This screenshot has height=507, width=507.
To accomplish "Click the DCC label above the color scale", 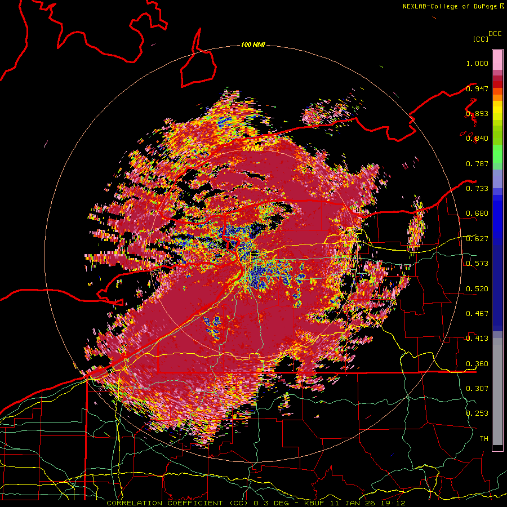I will tap(495, 34).
